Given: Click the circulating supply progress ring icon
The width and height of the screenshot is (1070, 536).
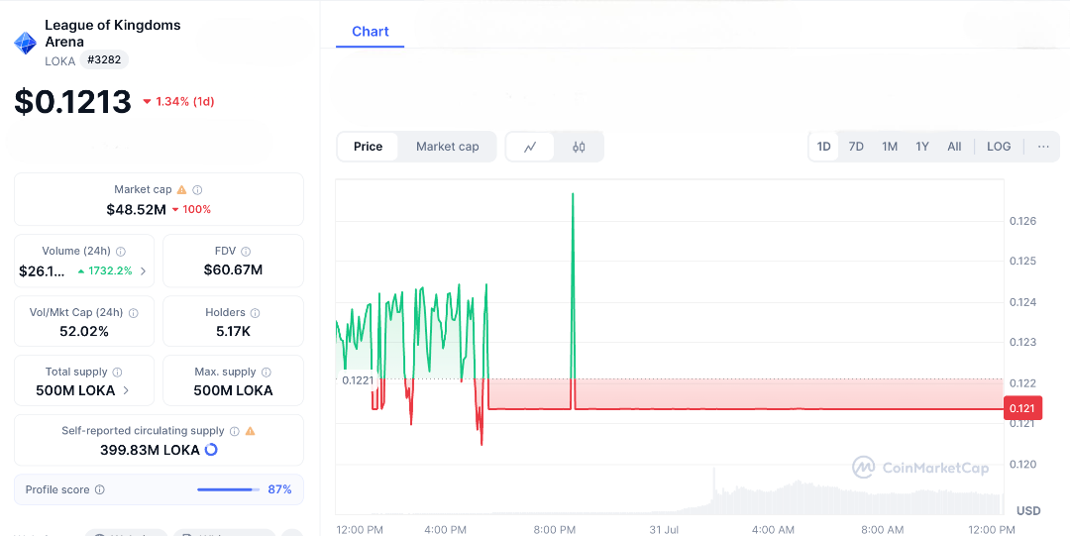Looking at the screenshot, I should coord(211,450).
